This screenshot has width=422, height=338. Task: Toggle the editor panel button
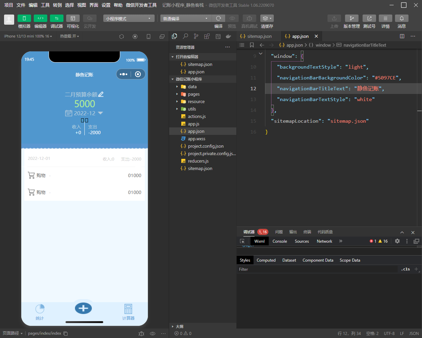tap(41, 18)
